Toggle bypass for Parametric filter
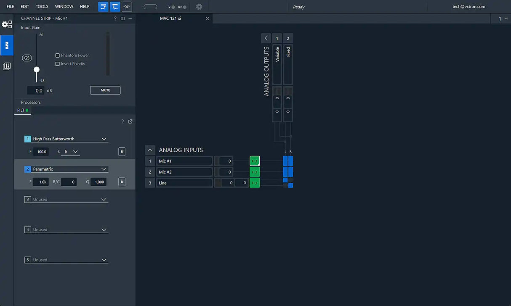The image size is (511, 306). point(122,182)
